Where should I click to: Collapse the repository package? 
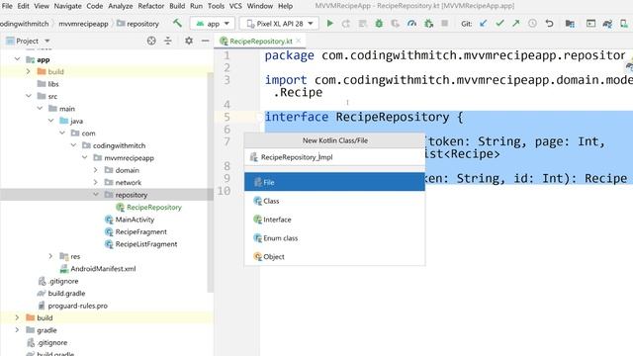tap(96, 195)
